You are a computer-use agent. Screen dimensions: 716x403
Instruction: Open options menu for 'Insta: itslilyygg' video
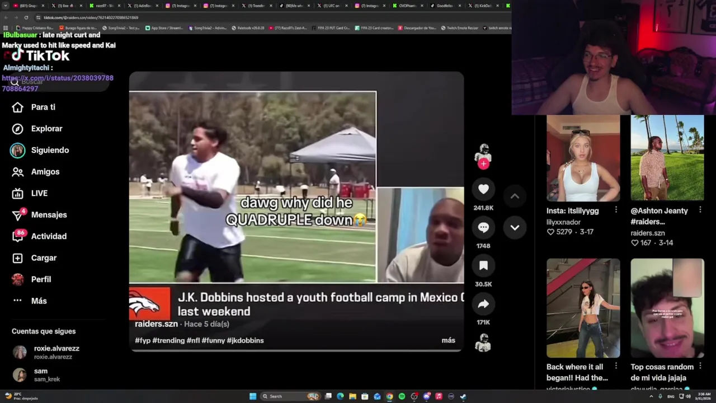[x=616, y=210]
